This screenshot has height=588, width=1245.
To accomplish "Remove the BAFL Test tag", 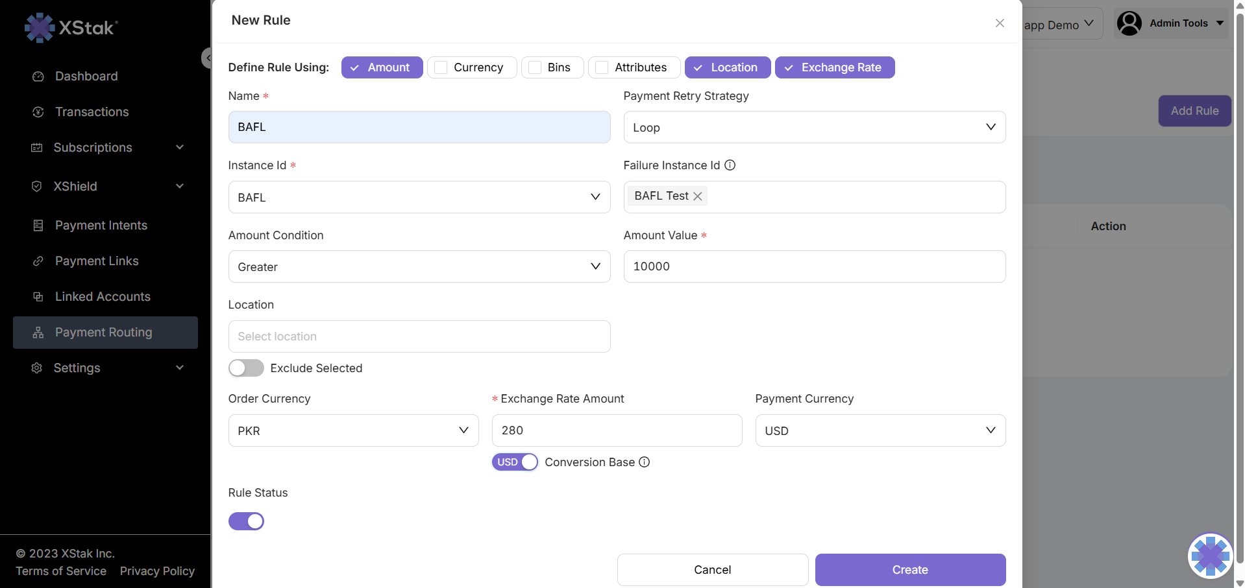I will pos(698,196).
